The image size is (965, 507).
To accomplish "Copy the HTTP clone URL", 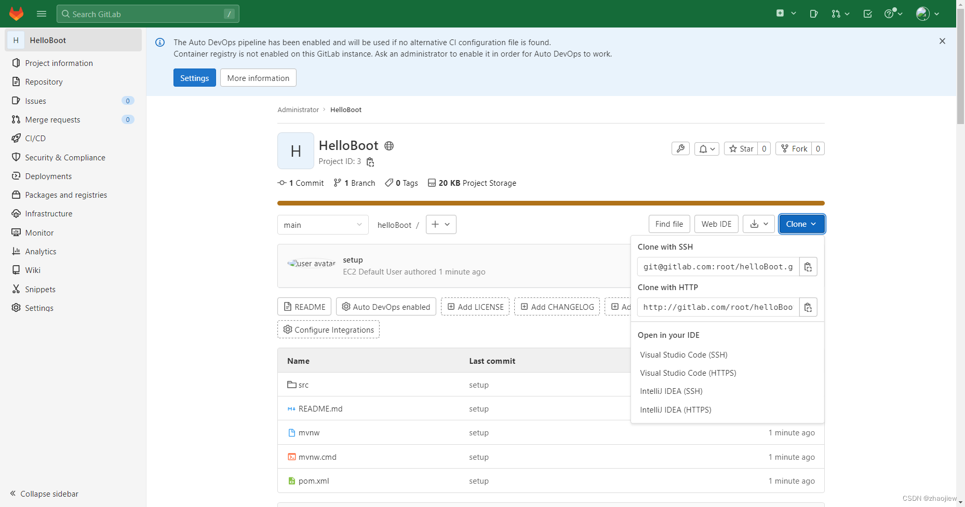I will (x=808, y=307).
